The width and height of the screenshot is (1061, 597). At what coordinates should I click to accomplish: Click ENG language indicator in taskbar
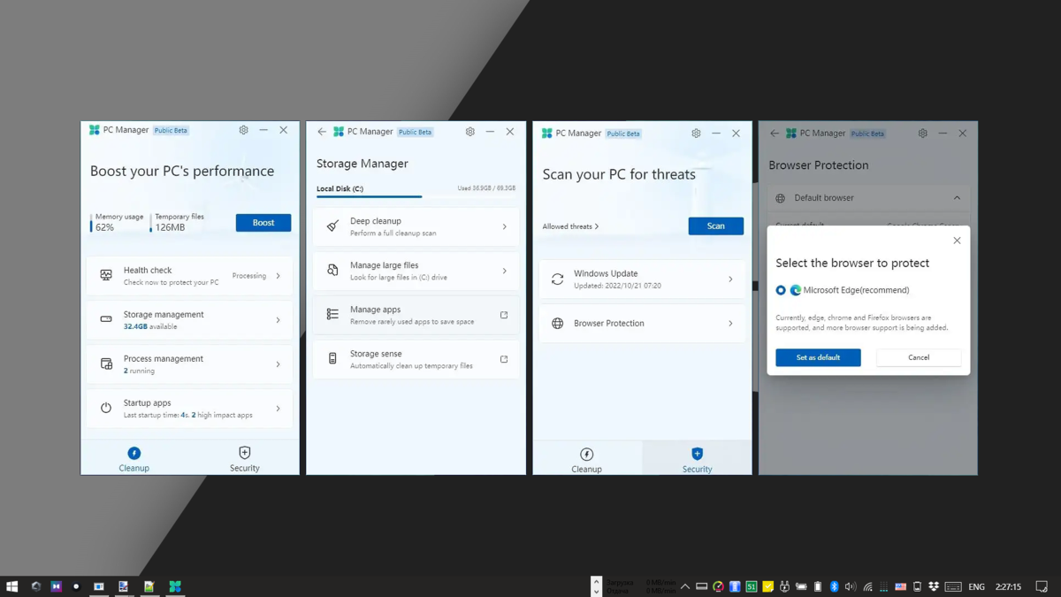(x=976, y=586)
